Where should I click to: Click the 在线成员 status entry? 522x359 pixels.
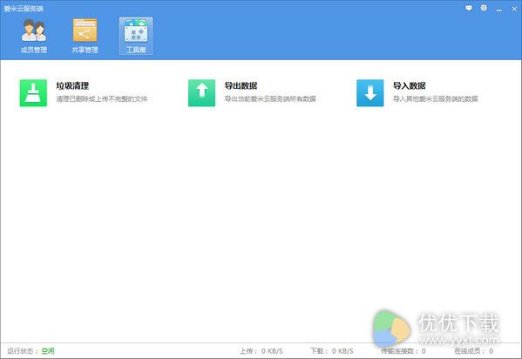coord(474,350)
